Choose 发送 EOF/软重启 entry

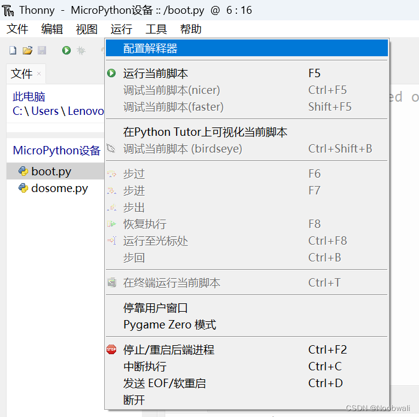point(247,383)
